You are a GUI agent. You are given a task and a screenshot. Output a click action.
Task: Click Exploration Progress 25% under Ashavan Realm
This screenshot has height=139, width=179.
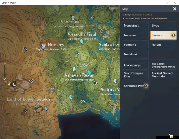79,80
